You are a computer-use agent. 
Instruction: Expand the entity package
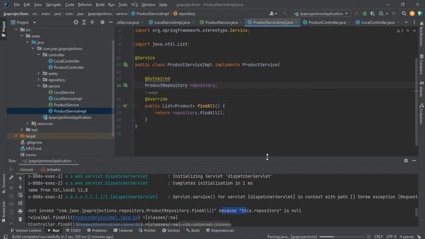click(39, 74)
